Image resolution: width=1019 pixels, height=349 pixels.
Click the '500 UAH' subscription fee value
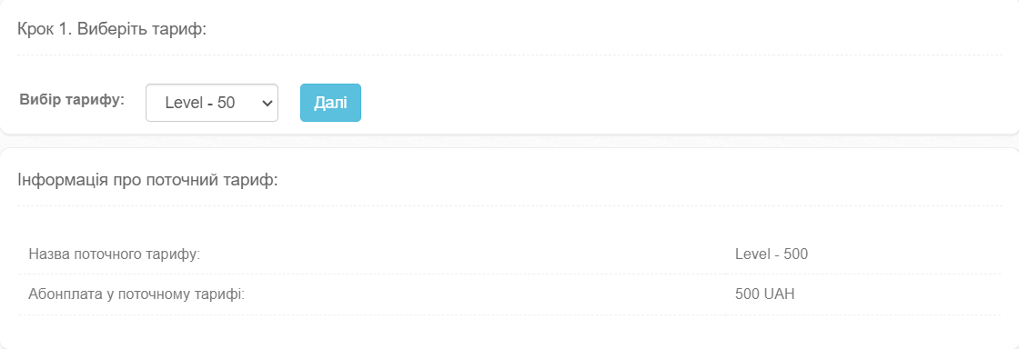coord(765,294)
